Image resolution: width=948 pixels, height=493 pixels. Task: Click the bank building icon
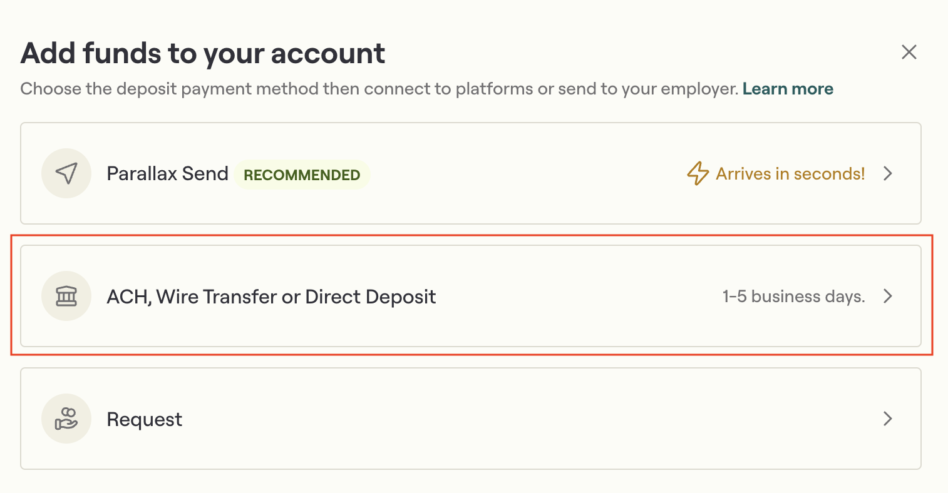[66, 296]
